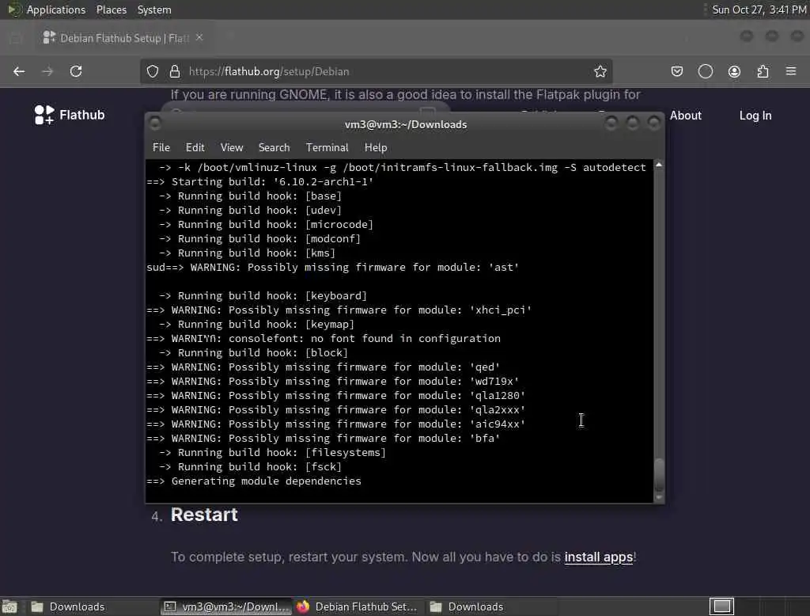Click the '[filesystems]' build hook line

pos(272,453)
